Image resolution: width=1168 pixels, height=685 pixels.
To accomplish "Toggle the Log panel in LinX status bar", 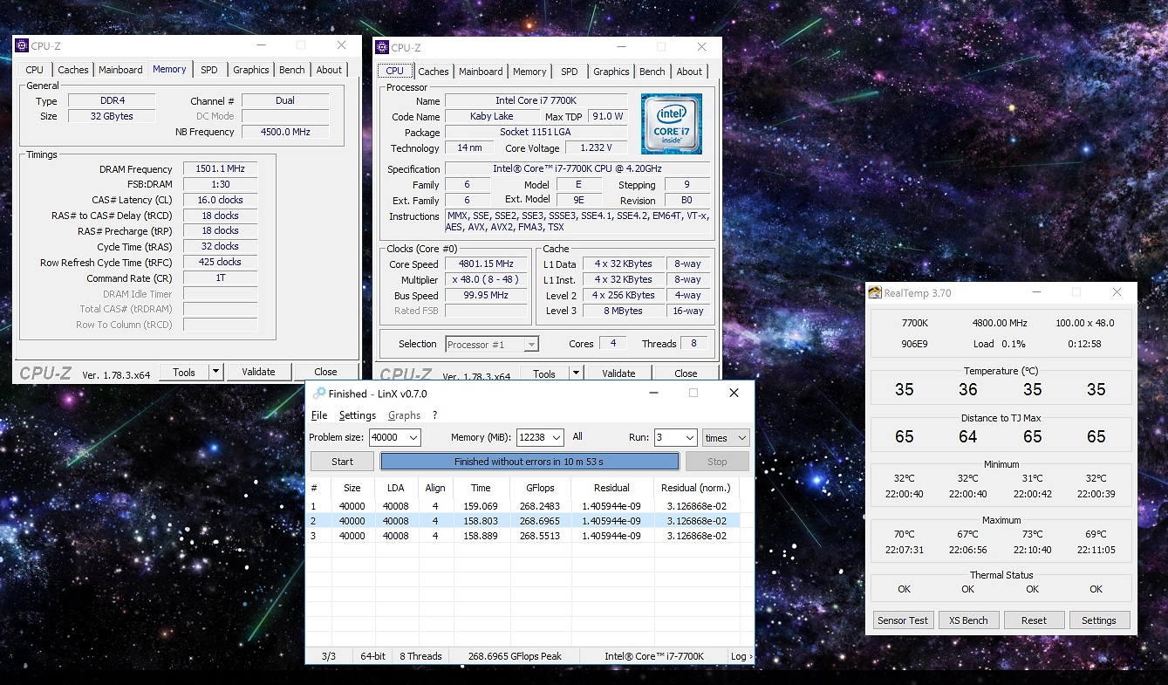I will pos(741,656).
